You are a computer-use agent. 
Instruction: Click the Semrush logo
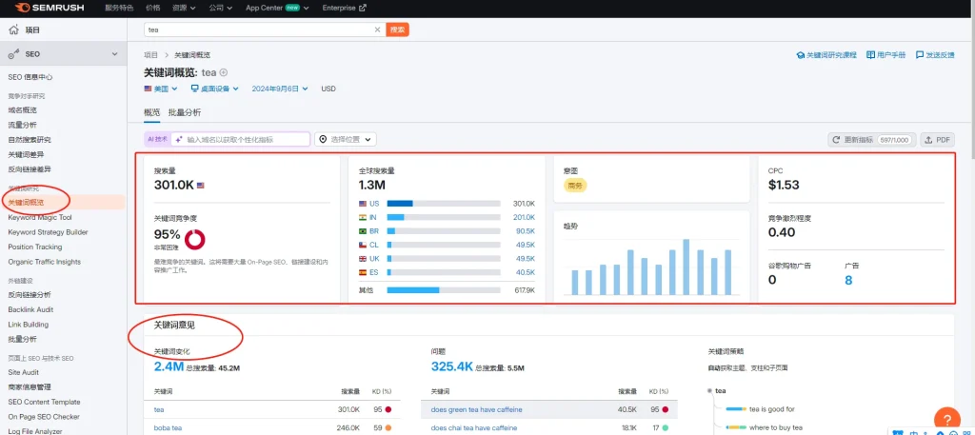tap(50, 8)
